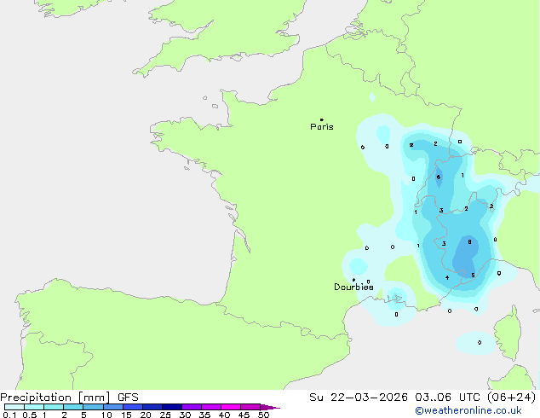Select the dot marker above Paris

coord(322,119)
